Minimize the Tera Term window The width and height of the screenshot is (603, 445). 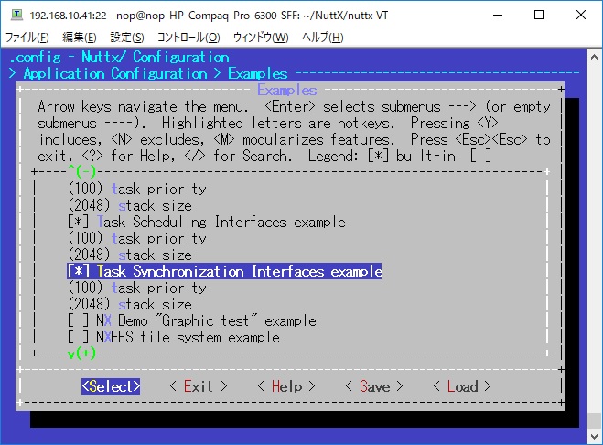coord(498,15)
